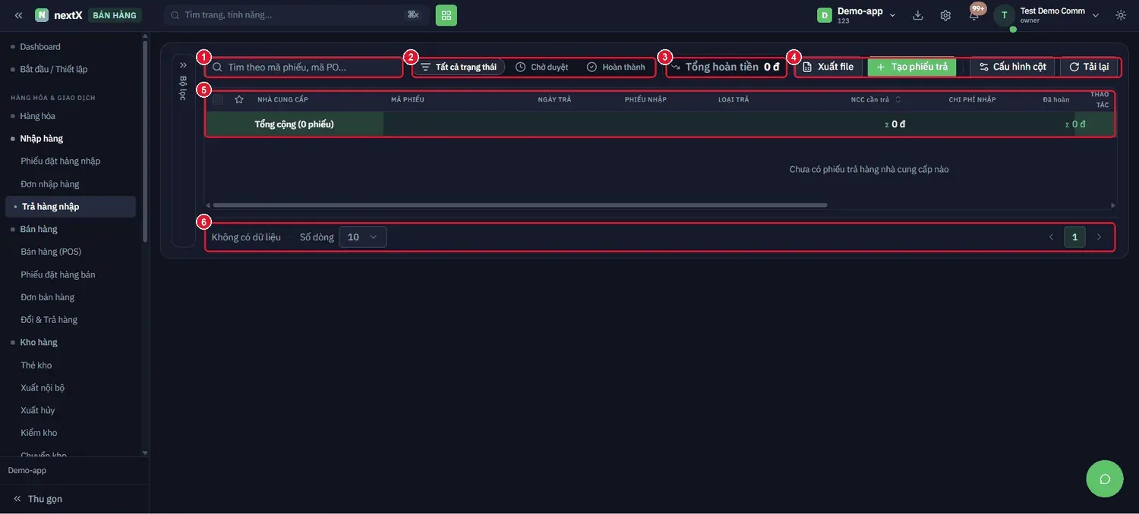
Task: Open the Số dòng rows dropdown
Action: pos(362,237)
